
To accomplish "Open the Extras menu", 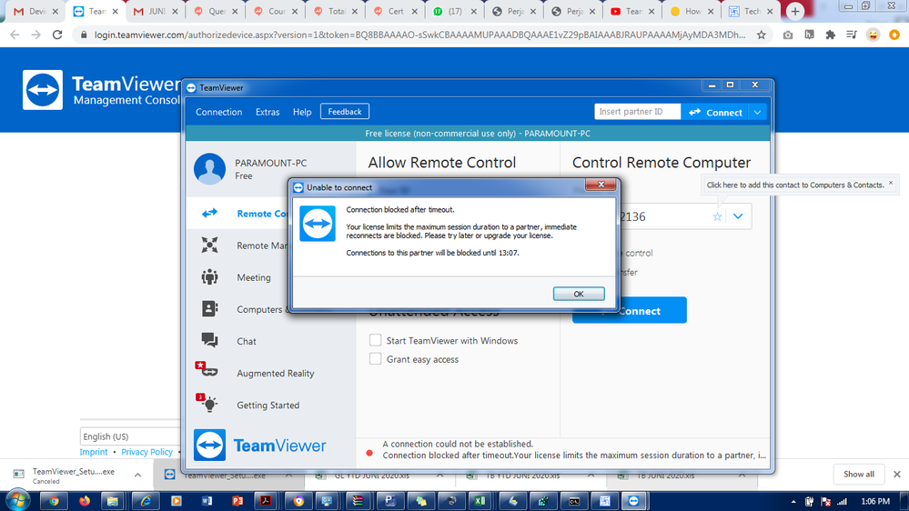I will (268, 112).
